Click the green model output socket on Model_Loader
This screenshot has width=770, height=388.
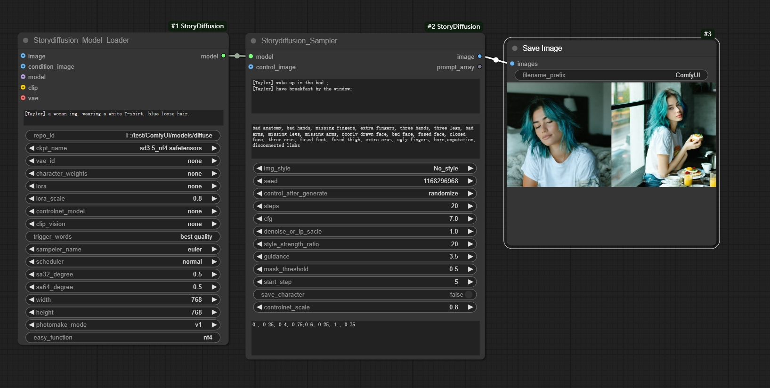(224, 56)
